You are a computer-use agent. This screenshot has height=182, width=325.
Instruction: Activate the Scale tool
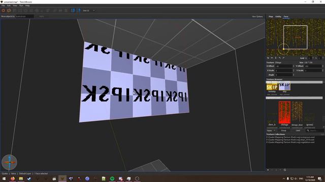(42, 11)
